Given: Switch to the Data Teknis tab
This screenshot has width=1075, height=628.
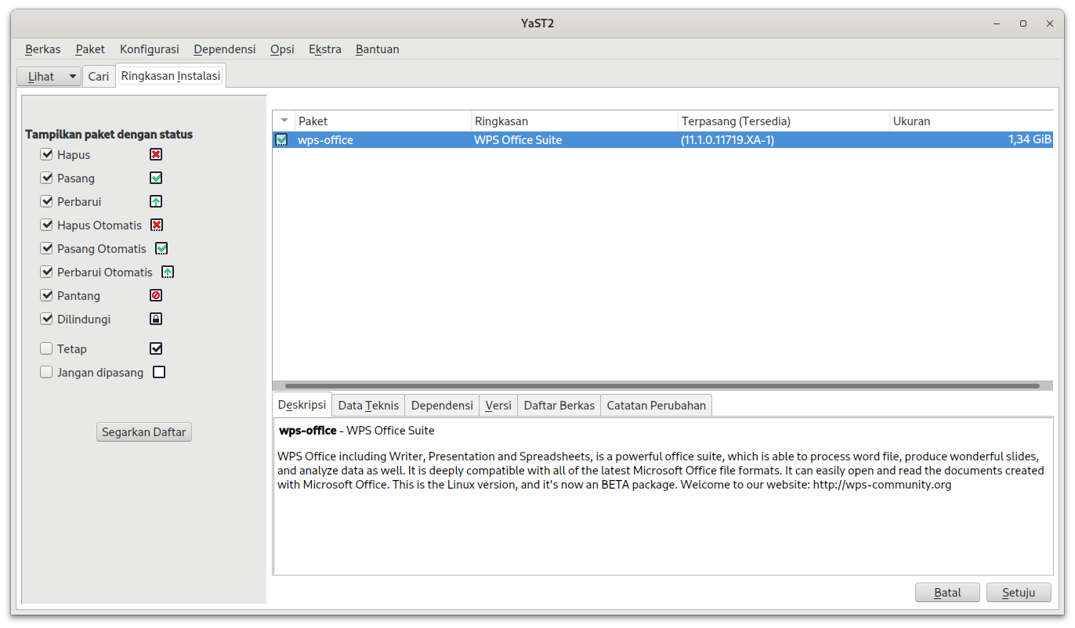Looking at the screenshot, I should (368, 406).
